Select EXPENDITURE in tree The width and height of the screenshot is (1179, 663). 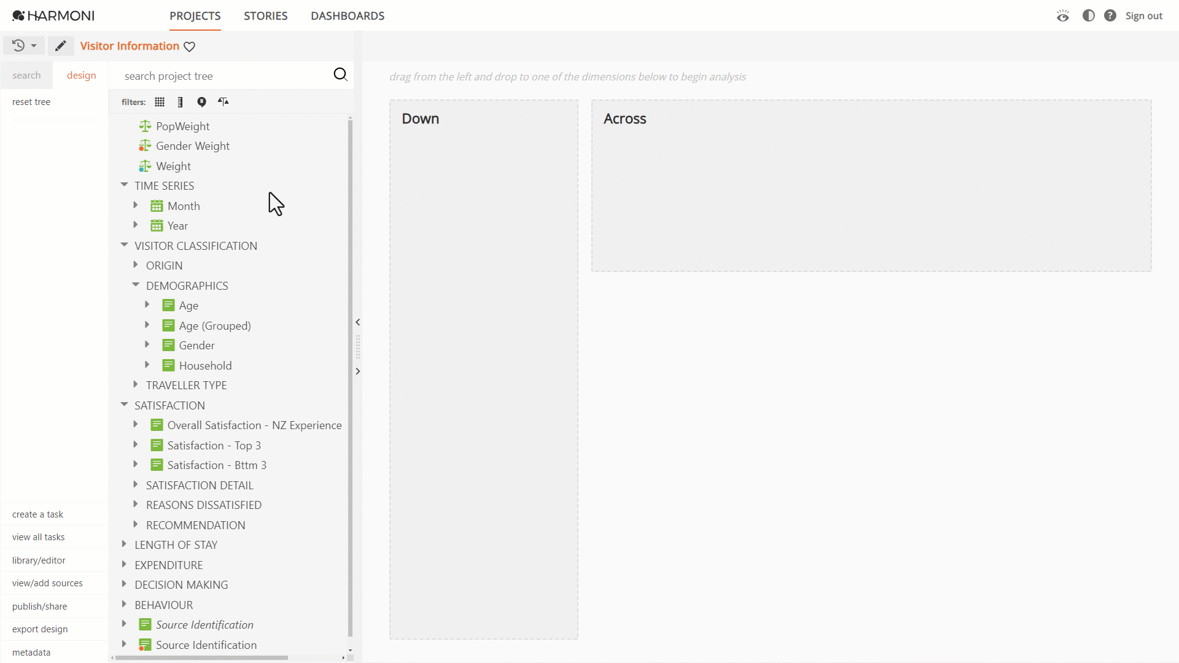point(168,565)
